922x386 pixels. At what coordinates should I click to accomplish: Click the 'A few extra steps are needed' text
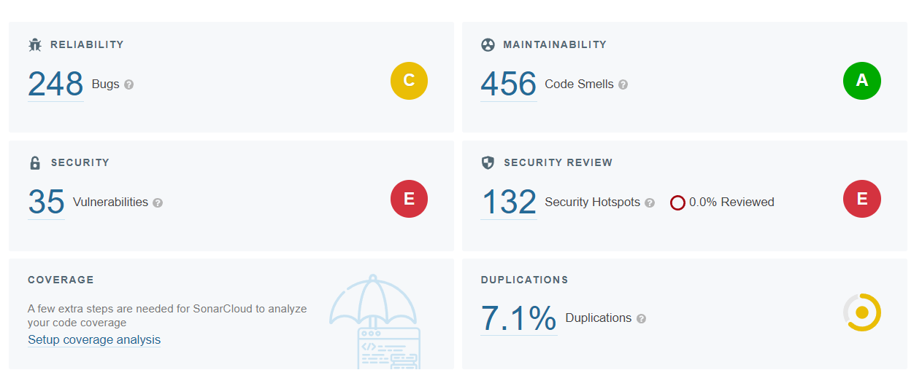[x=167, y=315]
